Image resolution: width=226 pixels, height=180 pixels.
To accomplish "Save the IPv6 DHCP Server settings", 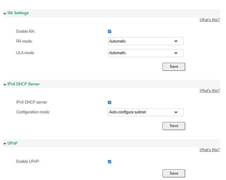I will 174,126.
